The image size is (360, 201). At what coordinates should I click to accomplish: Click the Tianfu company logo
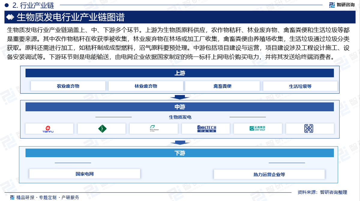click(x=49, y=129)
